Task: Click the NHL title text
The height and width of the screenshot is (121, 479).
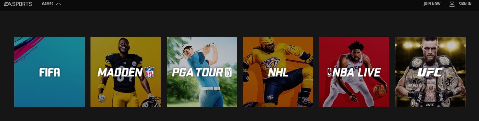Action: pyautogui.click(x=278, y=72)
